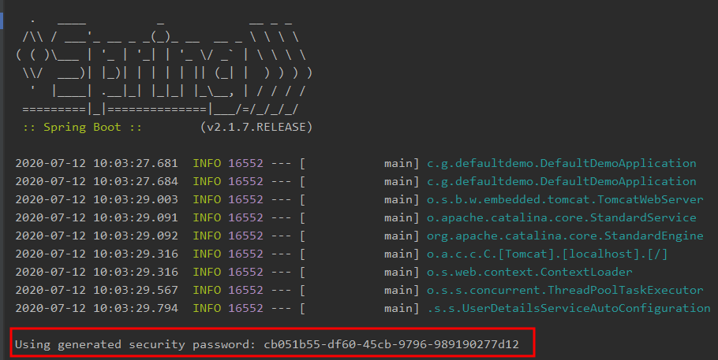
Task: Click the DefaultDemoApplication entry at 10:03:27.684
Action: 562,182
